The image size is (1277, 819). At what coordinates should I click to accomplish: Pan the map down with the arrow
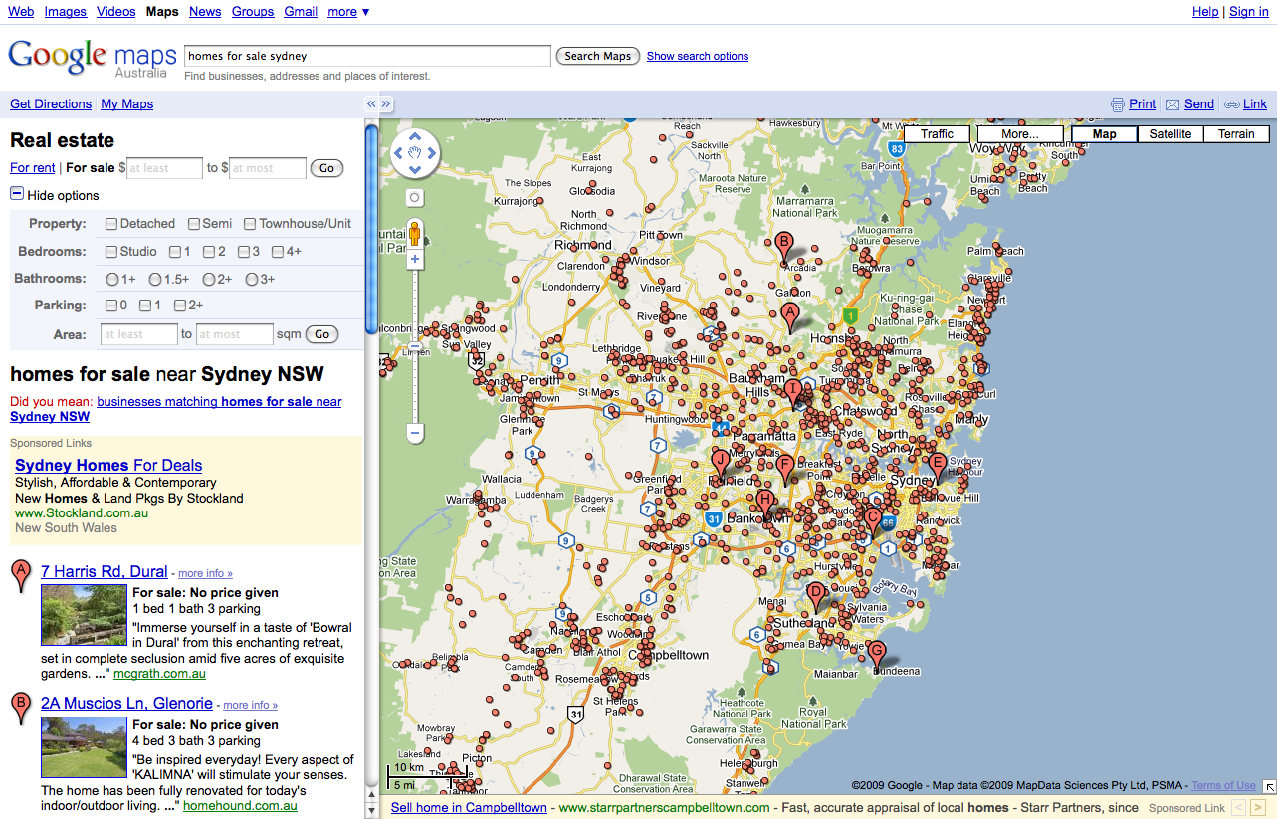point(415,169)
